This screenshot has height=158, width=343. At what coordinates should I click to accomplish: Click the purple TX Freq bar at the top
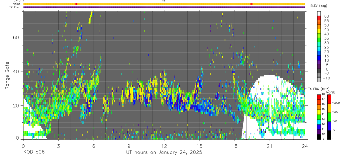coord(164,7)
